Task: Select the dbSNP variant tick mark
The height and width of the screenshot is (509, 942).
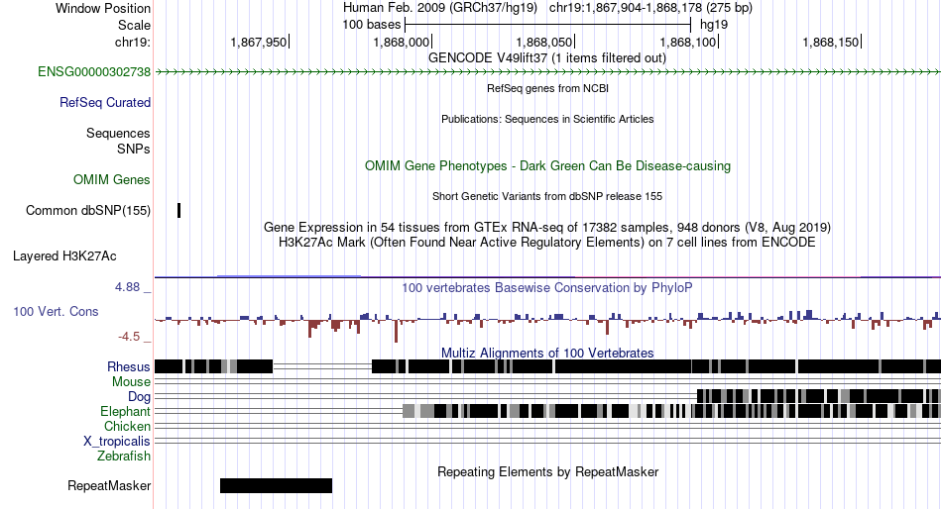Action: tap(179, 210)
